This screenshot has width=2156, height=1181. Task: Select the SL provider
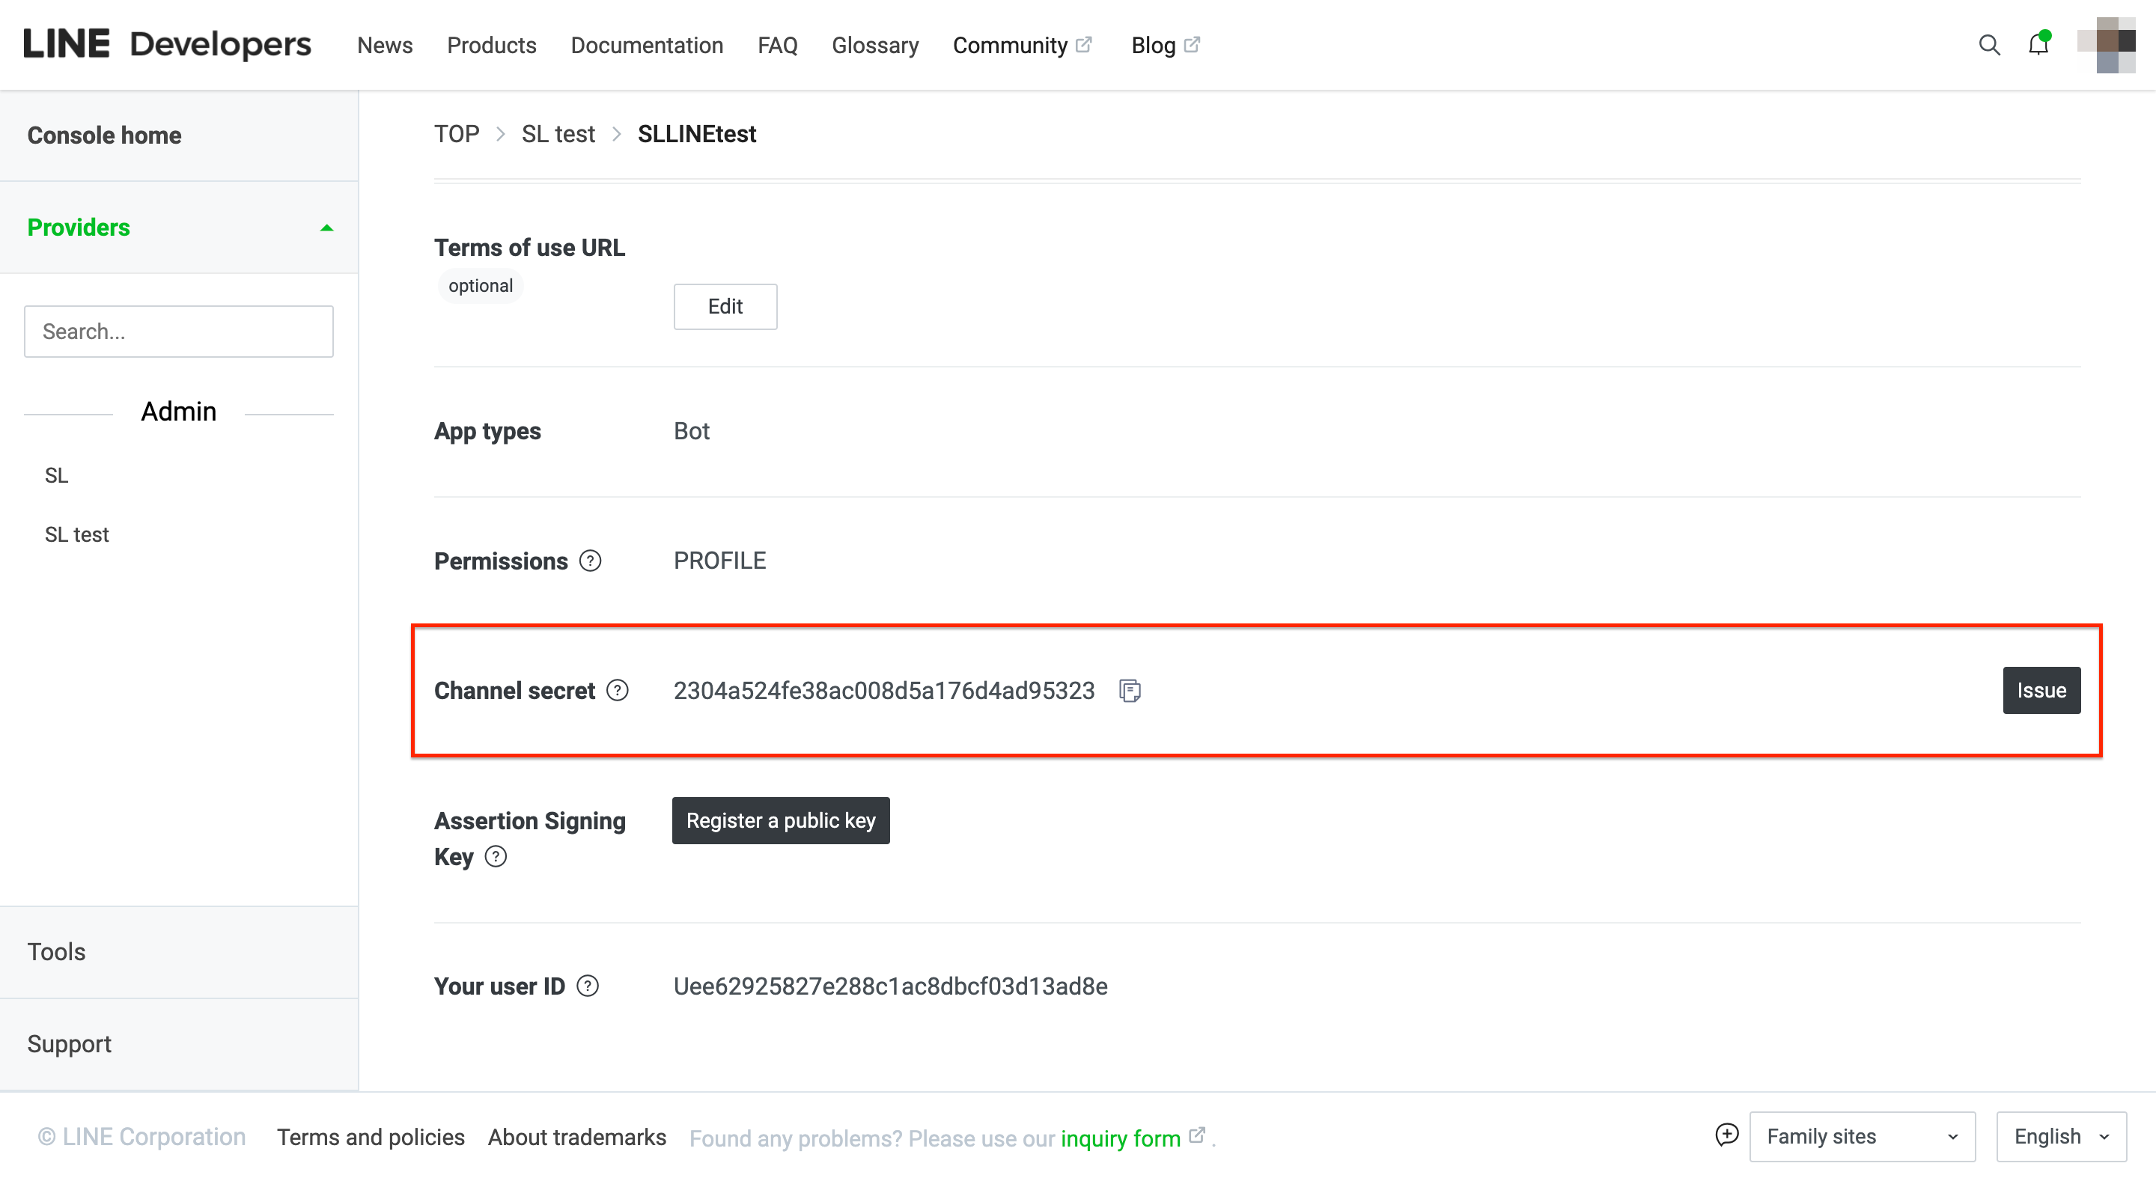(56, 475)
